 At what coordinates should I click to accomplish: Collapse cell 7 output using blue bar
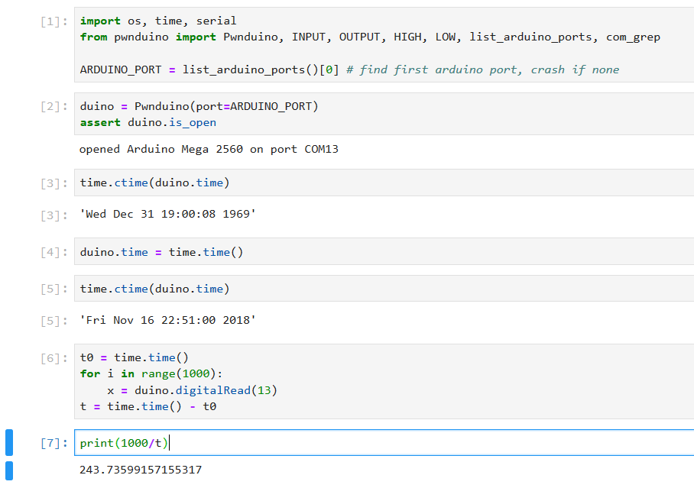9,470
